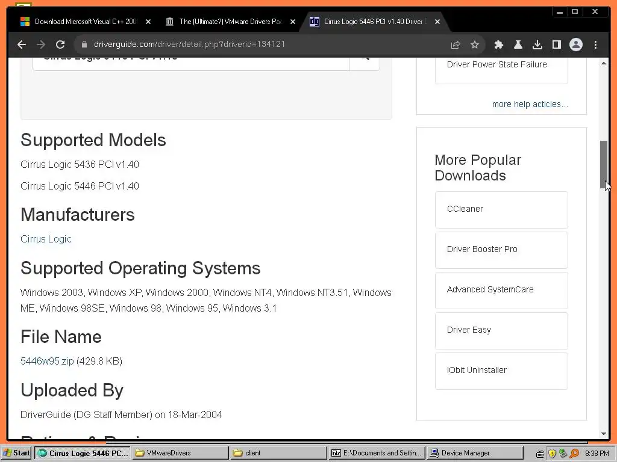Click the address bar URL
This screenshot has height=462, width=617.
coord(189,45)
